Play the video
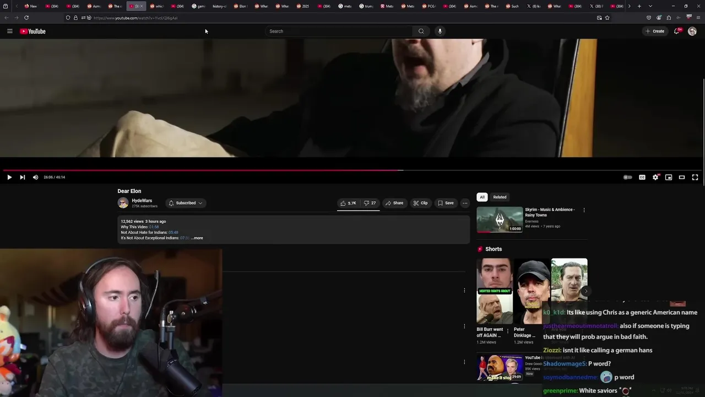Image resolution: width=705 pixels, height=397 pixels. tap(9, 177)
